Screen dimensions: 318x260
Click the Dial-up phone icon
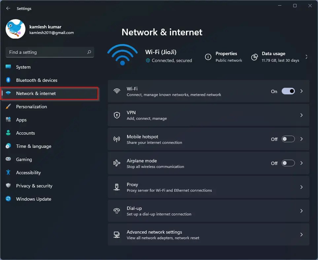[x=117, y=211]
